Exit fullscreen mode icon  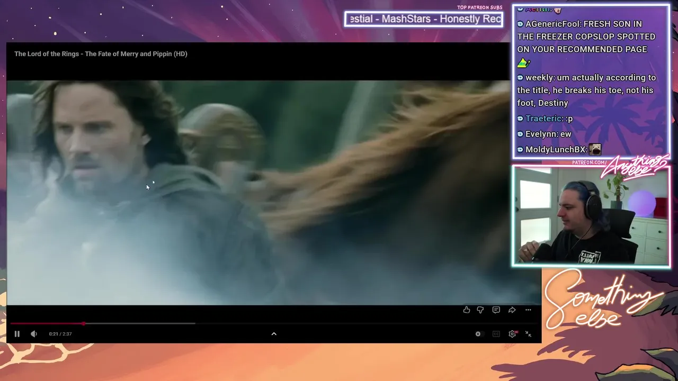pyautogui.click(x=528, y=334)
